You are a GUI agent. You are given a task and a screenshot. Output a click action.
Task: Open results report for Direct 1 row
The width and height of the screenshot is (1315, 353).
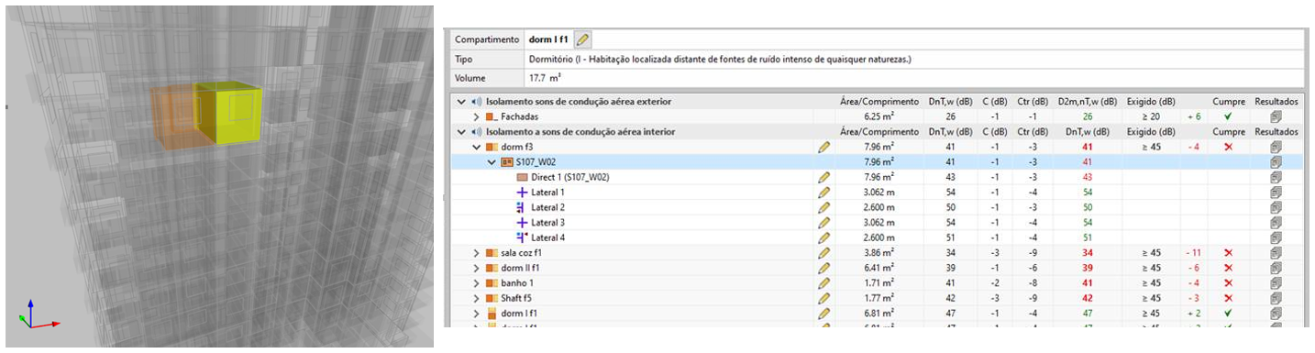(x=1276, y=177)
